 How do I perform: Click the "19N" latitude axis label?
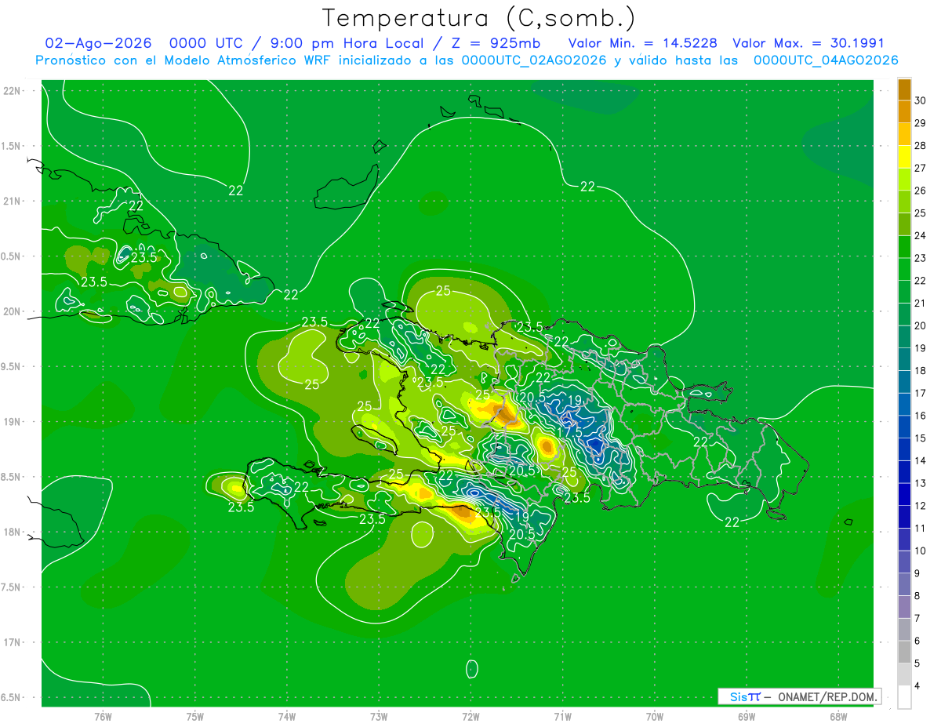13,421
